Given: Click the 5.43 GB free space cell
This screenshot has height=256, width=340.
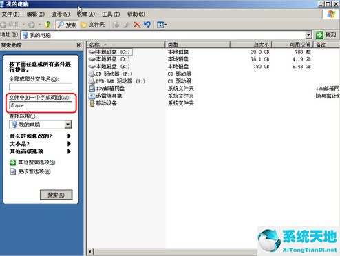Looking at the screenshot, I should (x=301, y=67).
